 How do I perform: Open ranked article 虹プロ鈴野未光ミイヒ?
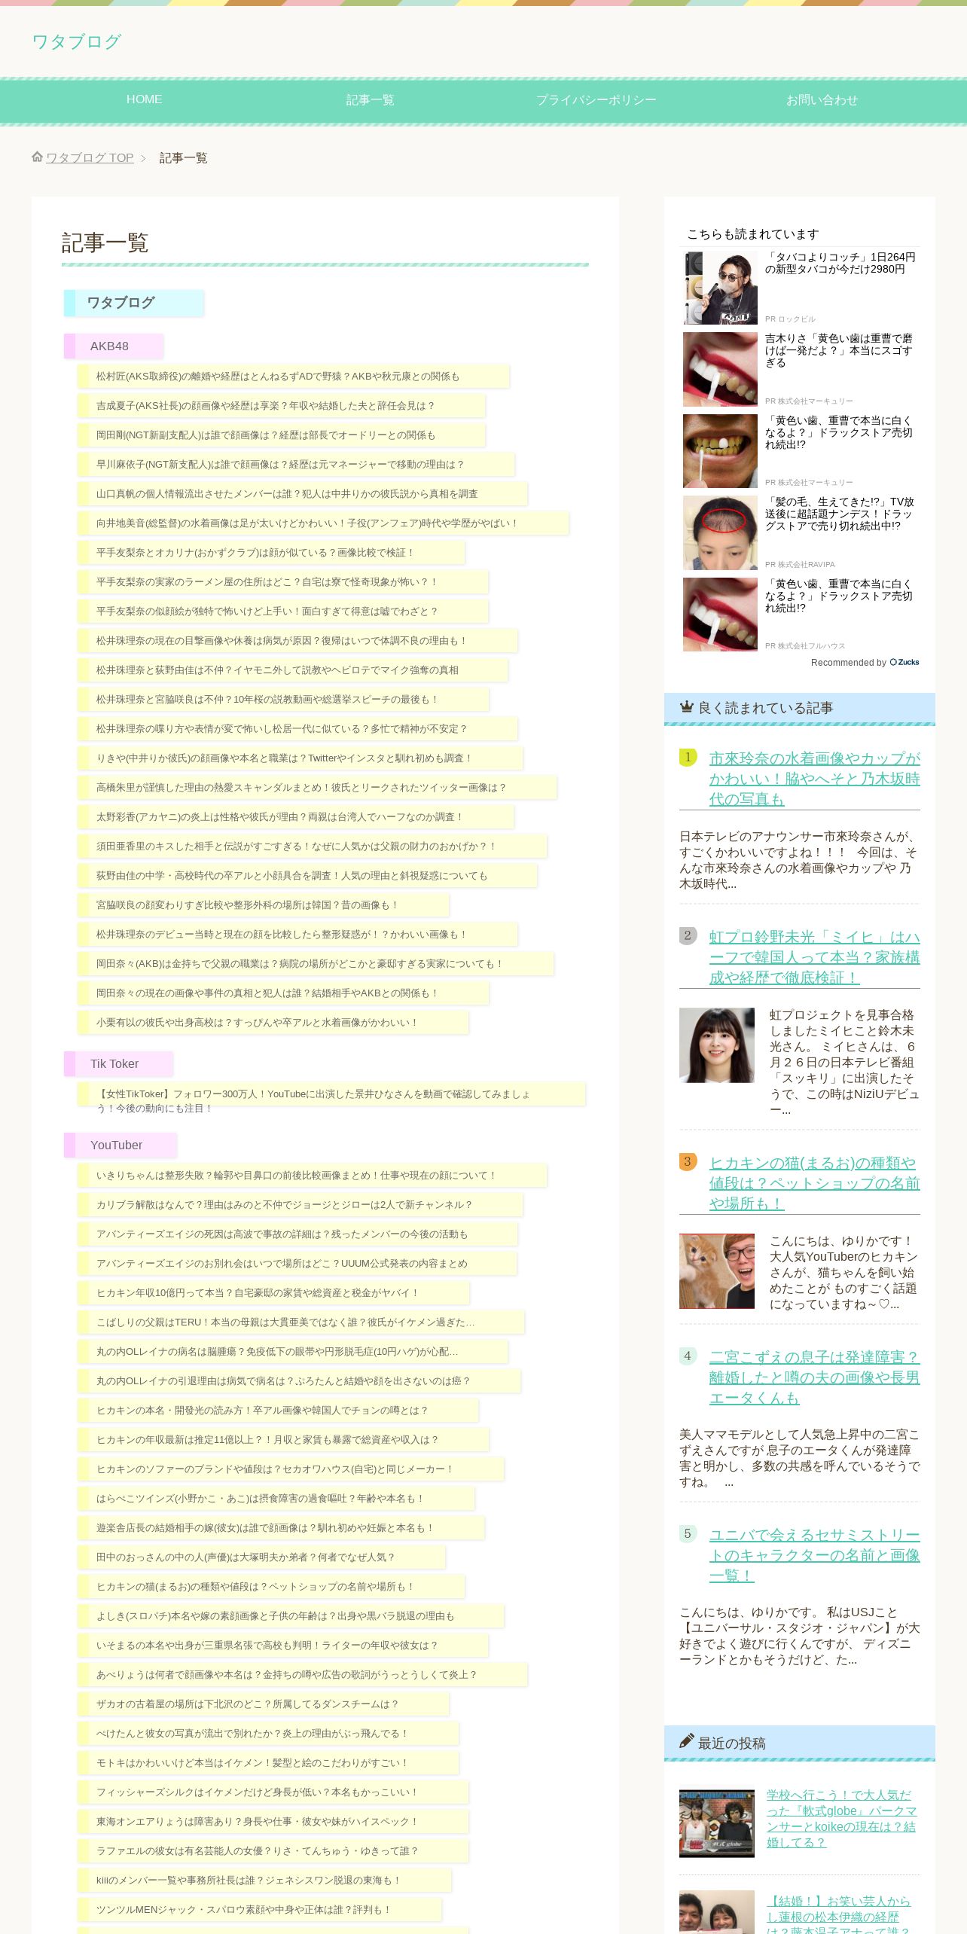pyautogui.click(x=814, y=956)
